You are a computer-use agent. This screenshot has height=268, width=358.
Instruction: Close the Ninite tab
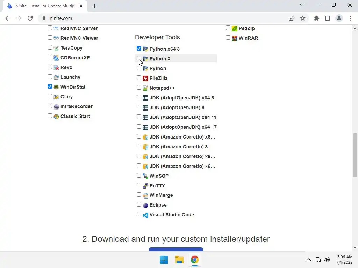(x=81, y=6)
